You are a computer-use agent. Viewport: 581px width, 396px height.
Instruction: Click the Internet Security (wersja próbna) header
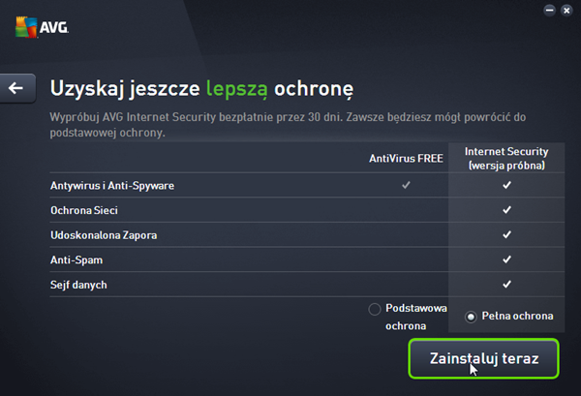point(506,159)
